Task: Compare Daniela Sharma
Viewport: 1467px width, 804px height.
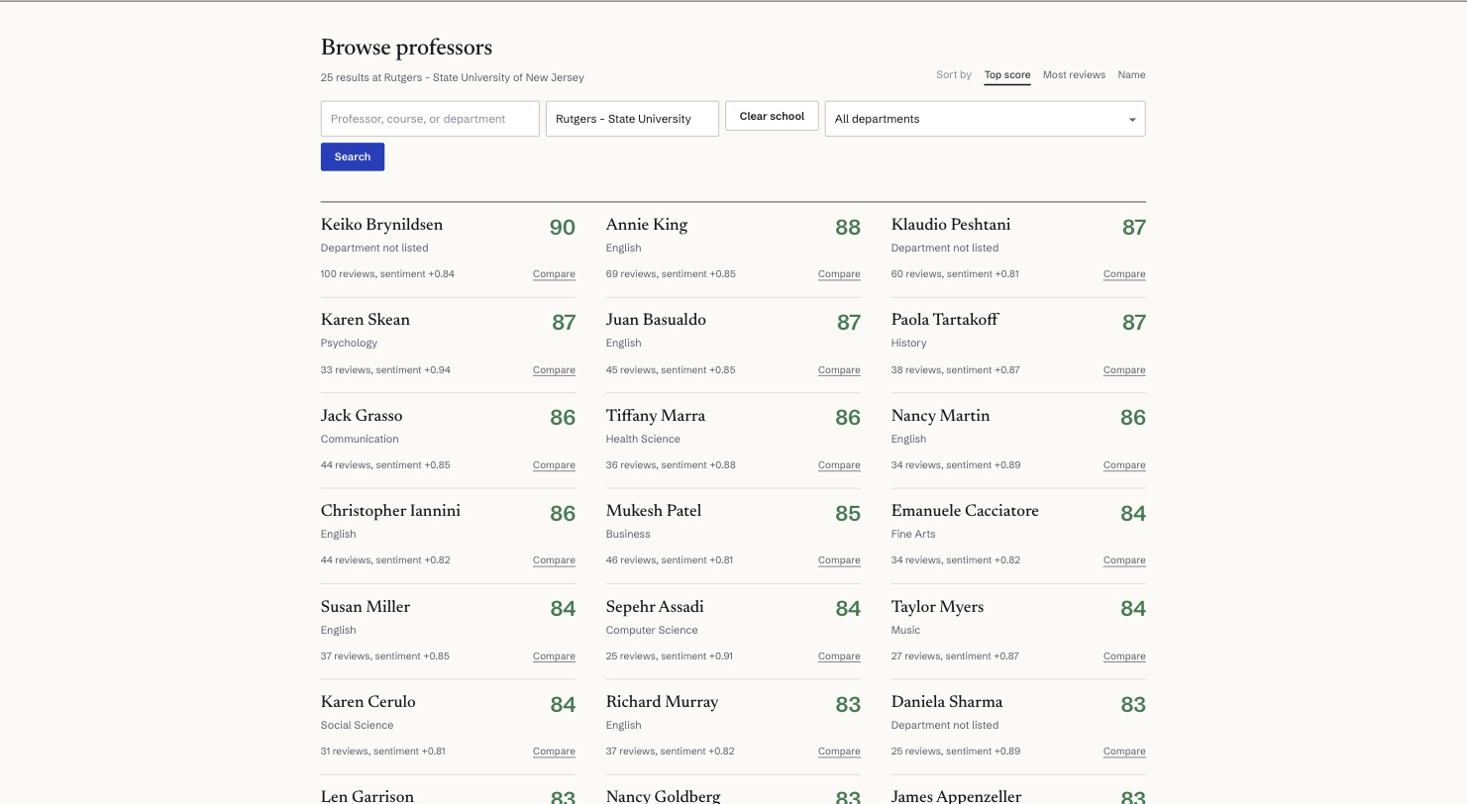Action: point(1124,752)
